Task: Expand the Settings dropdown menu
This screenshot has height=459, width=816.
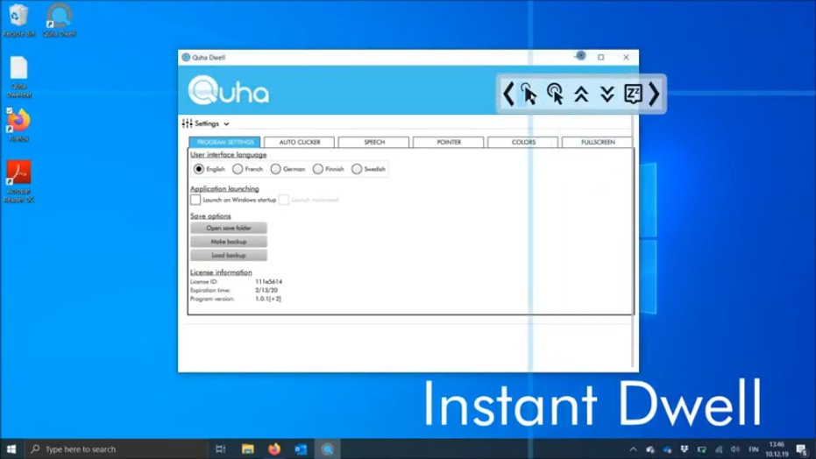Action: tap(226, 124)
